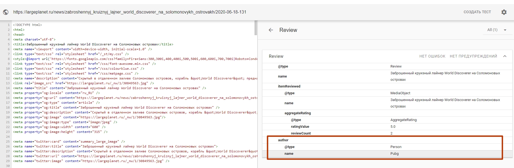Image resolution: width=514 pixels, height=168 pixels.
Task: Open the All (1) filter dropdown
Action: click(497, 30)
